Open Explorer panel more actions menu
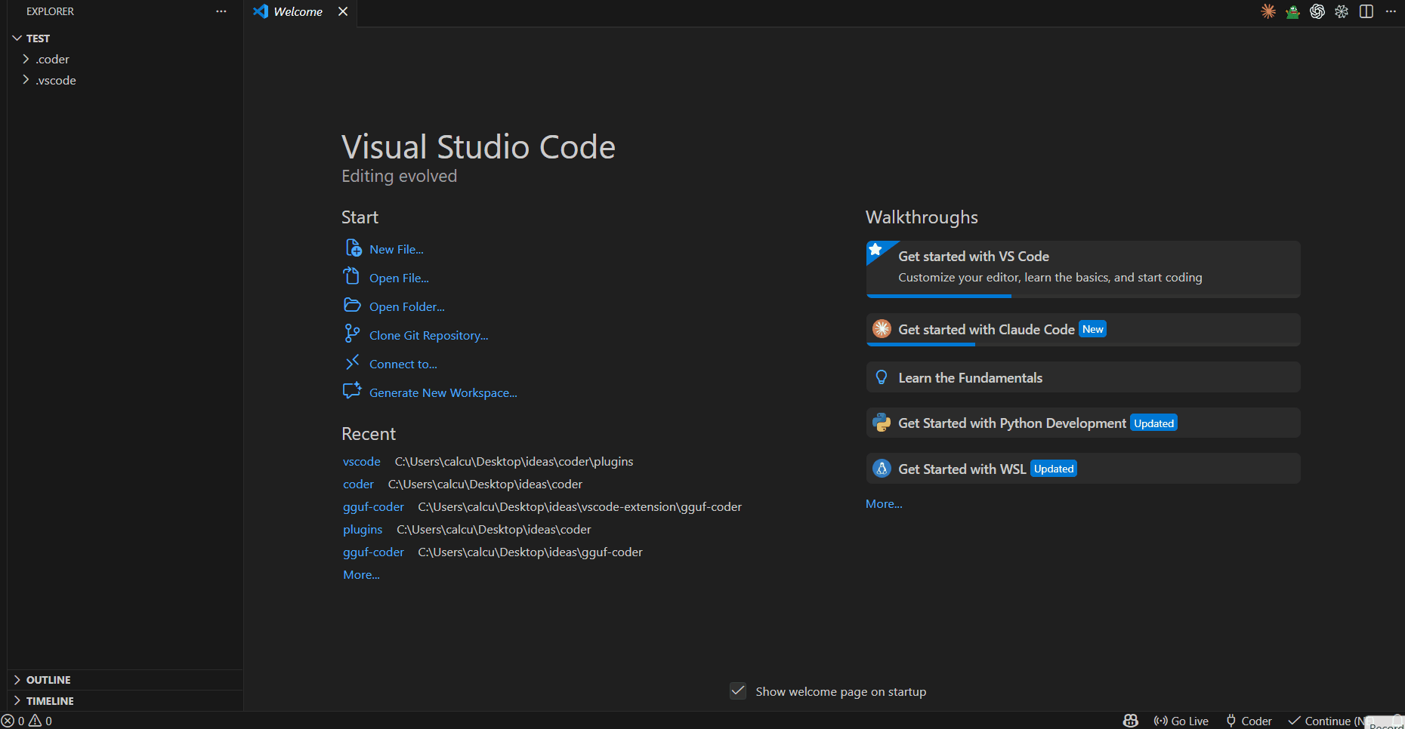 (x=221, y=11)
